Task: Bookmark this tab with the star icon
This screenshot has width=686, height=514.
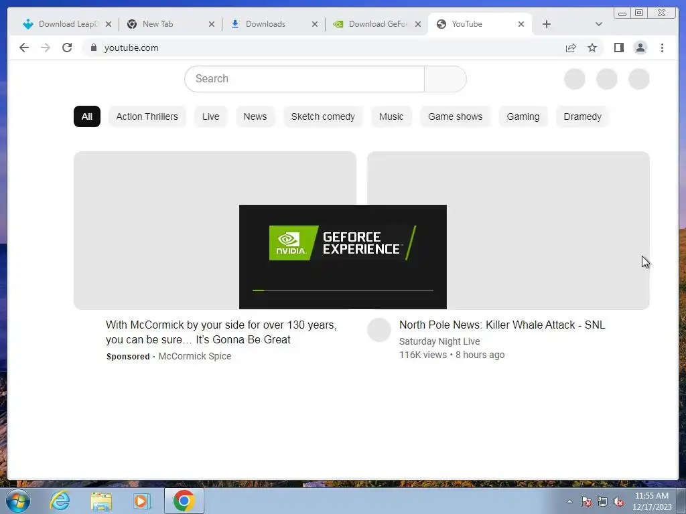Action: (x=592, y=48)
